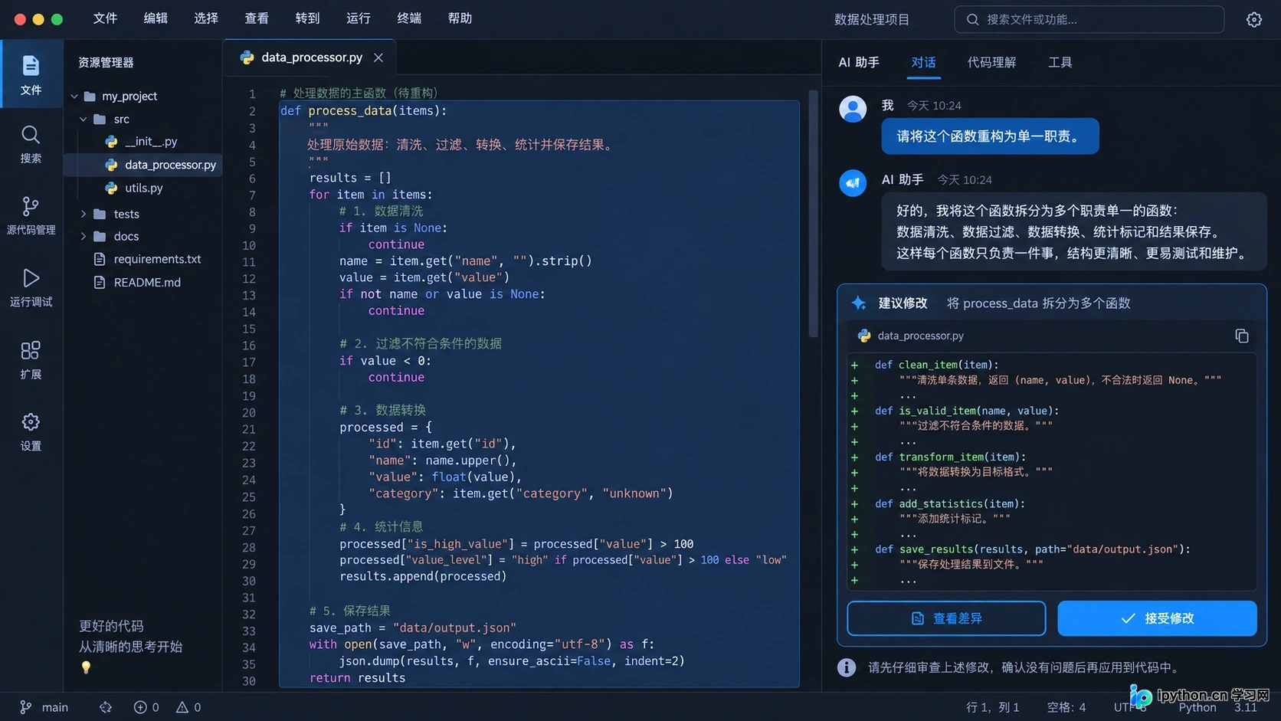Click the lightbulb tip icon in the sidebar

point(86,667)
